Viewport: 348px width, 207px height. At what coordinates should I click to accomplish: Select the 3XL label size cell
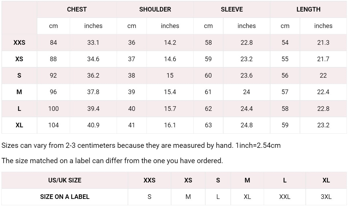click(x=326, y=197)
